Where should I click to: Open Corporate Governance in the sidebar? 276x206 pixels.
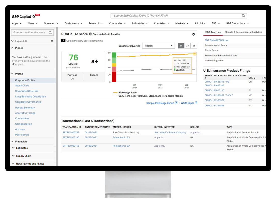(x=28, y=102)
